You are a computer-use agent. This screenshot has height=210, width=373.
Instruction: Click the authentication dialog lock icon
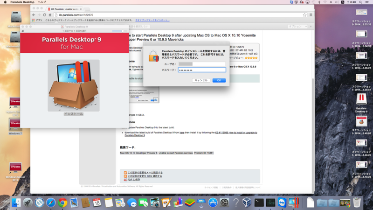click(153, 56)
